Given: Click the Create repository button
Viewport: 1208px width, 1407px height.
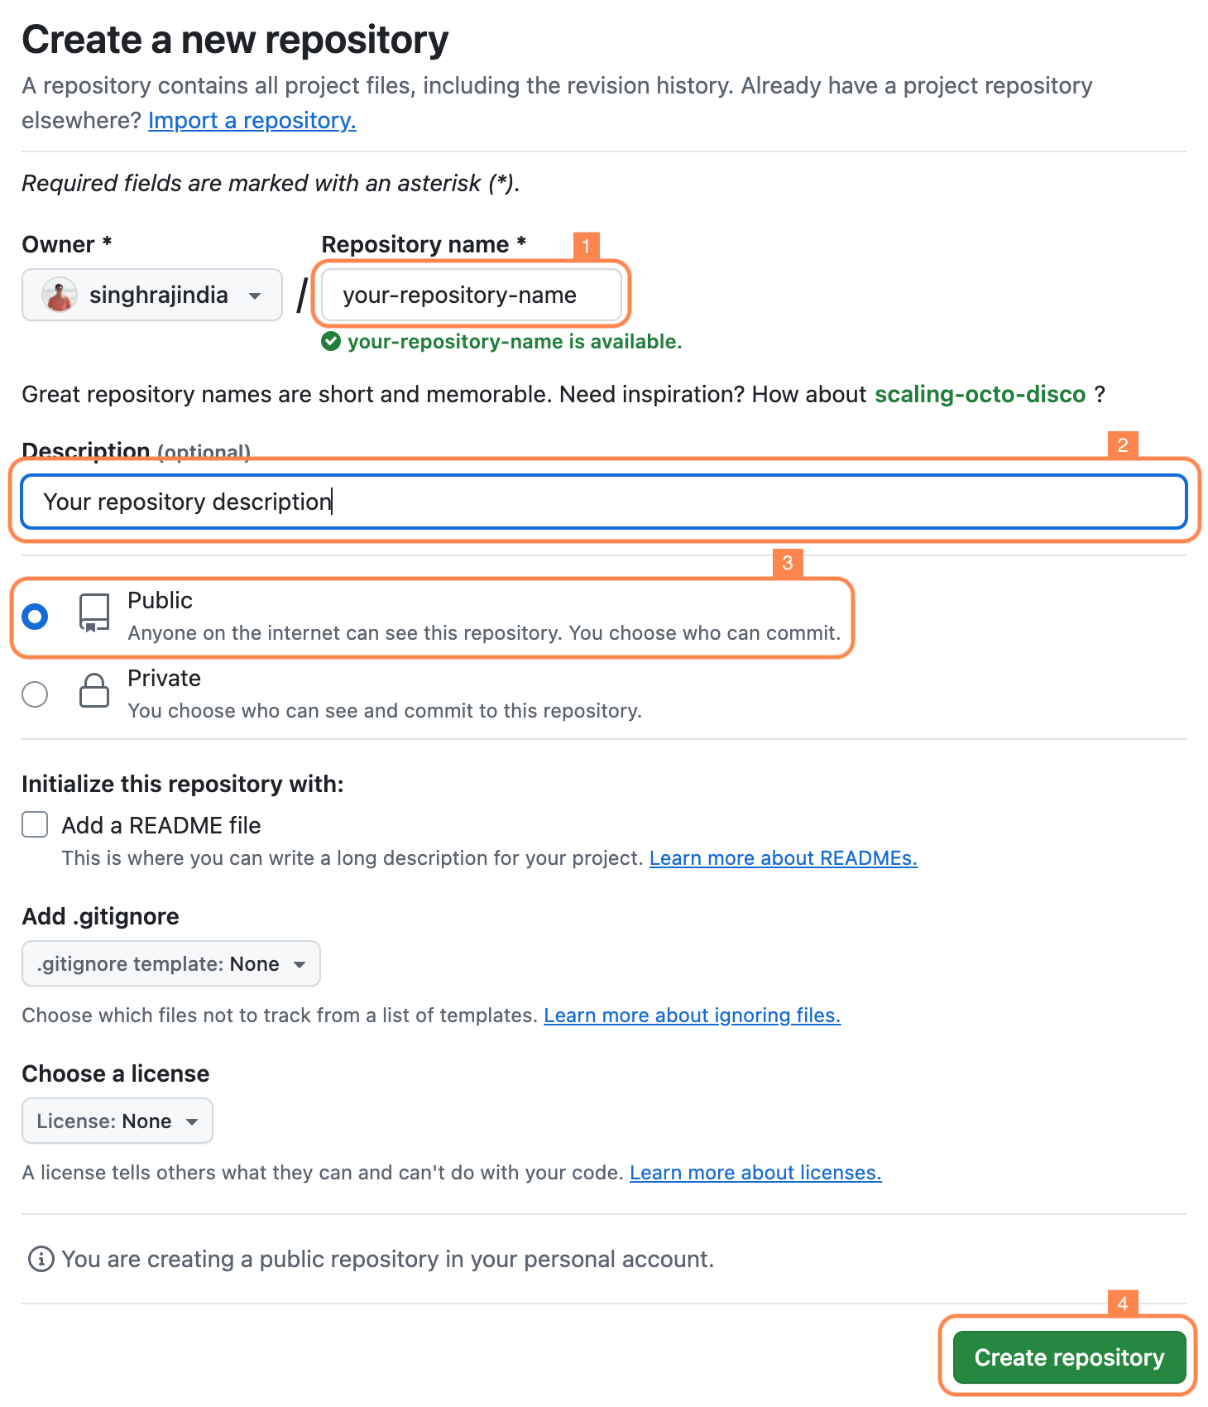Looking at the screenshot, I should (x=1069, y=1357).
